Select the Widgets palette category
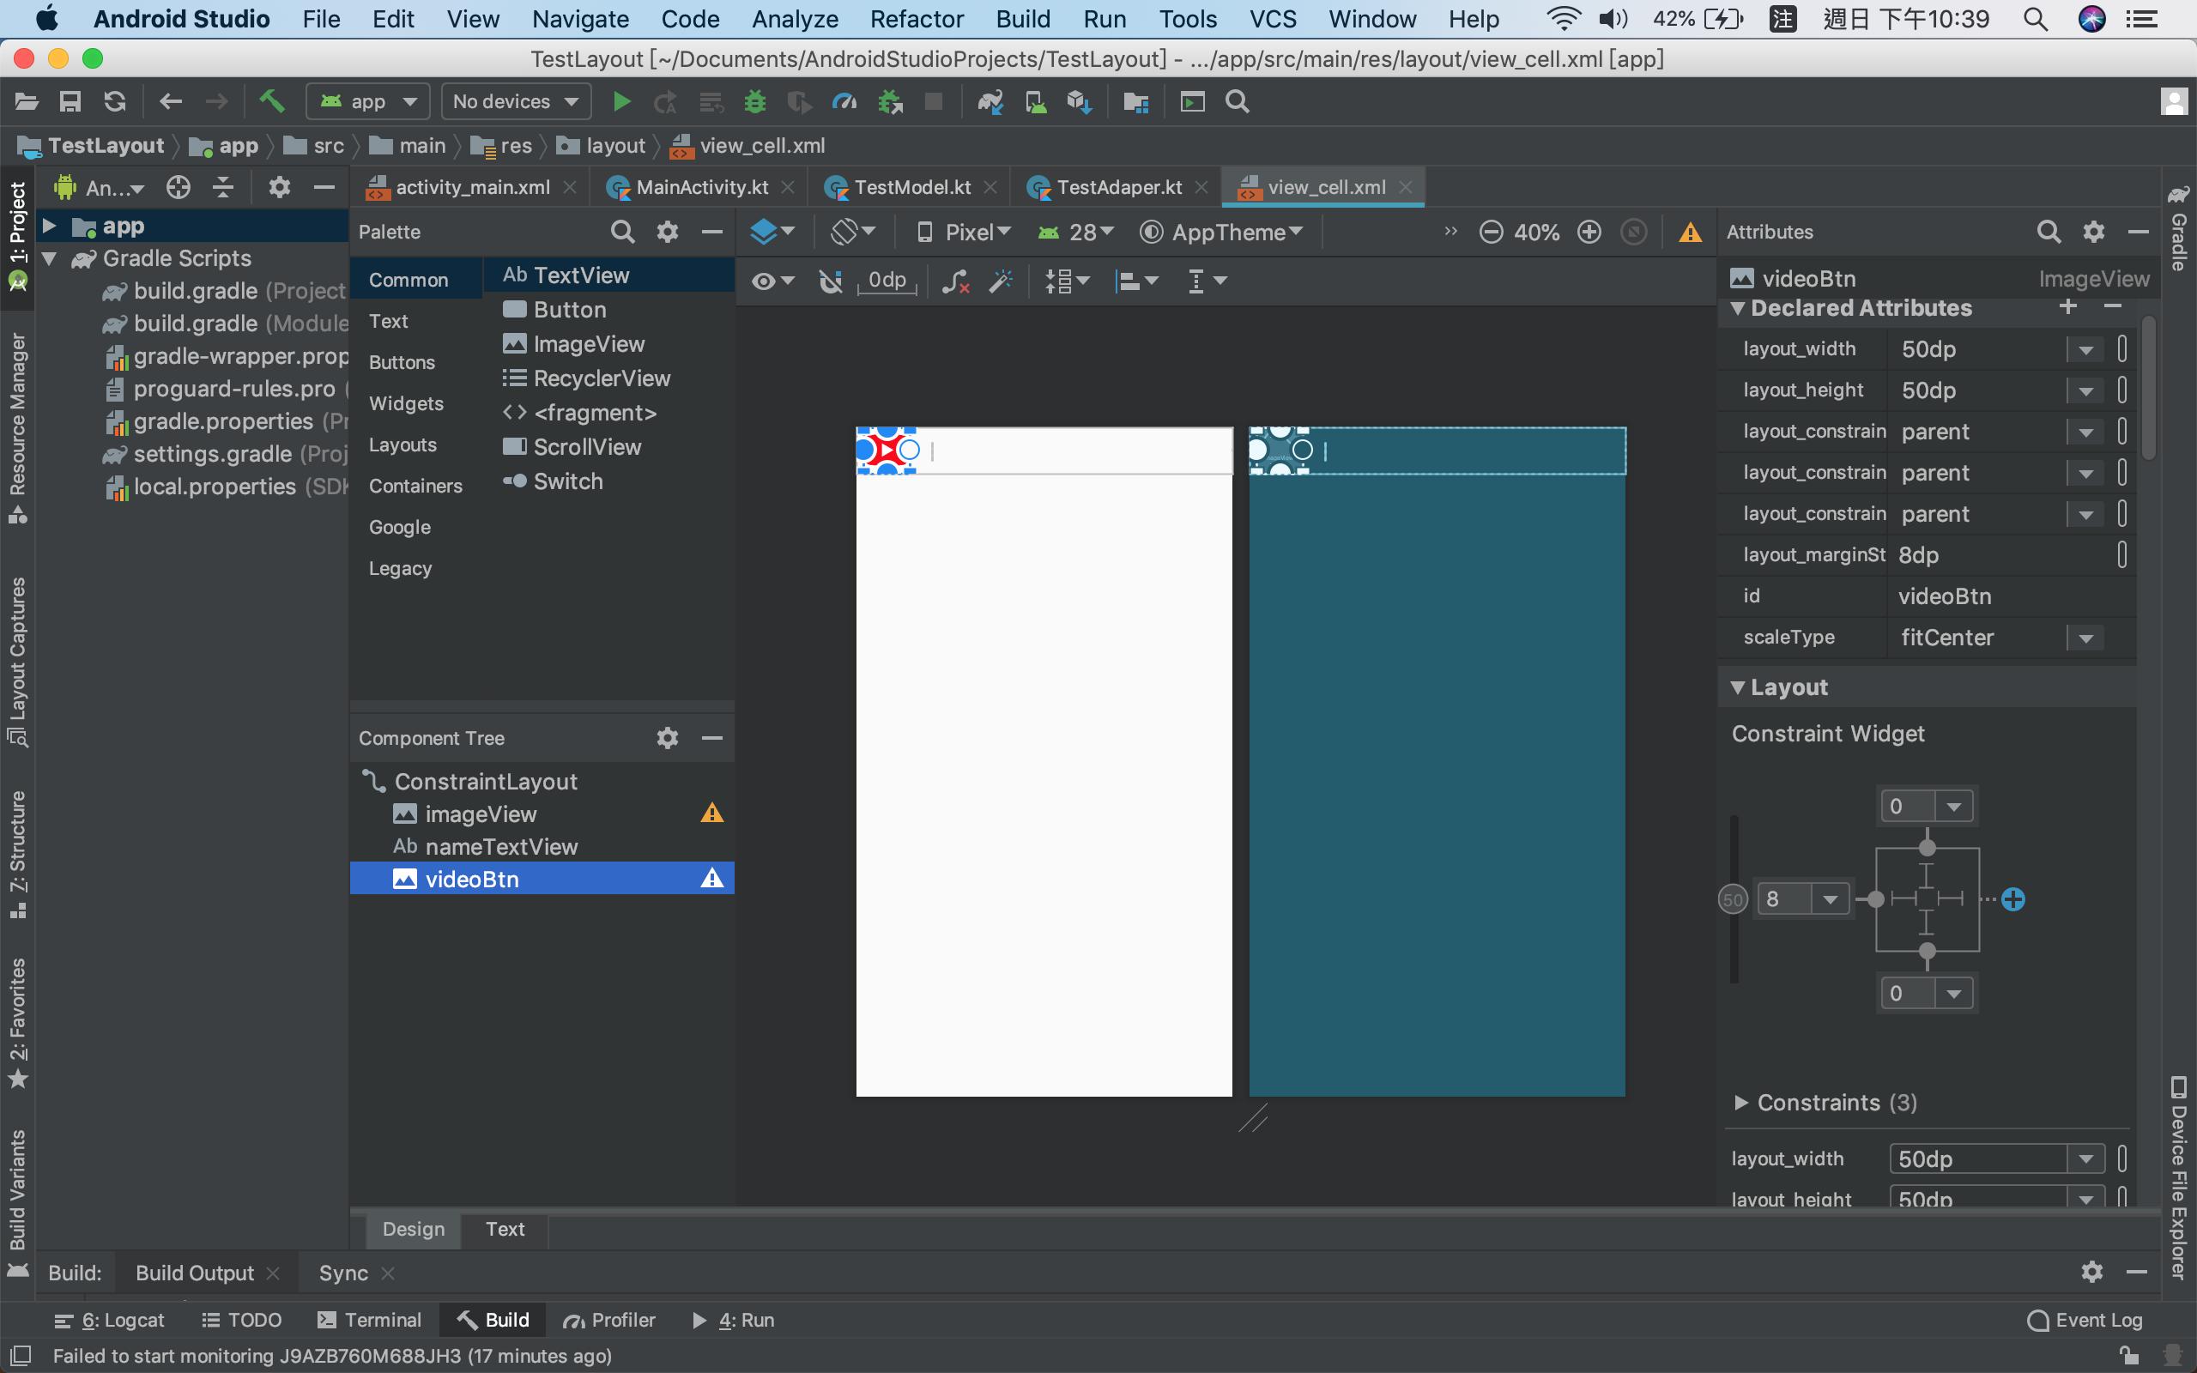This screenshot has width=2197, height=1373. coord(406,404)
